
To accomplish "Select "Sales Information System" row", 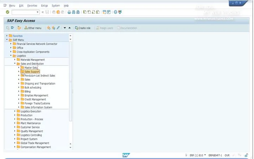I will tap(38, 107).
